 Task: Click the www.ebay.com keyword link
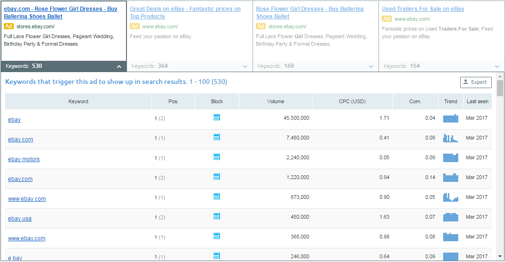click(x=26, y=238)
